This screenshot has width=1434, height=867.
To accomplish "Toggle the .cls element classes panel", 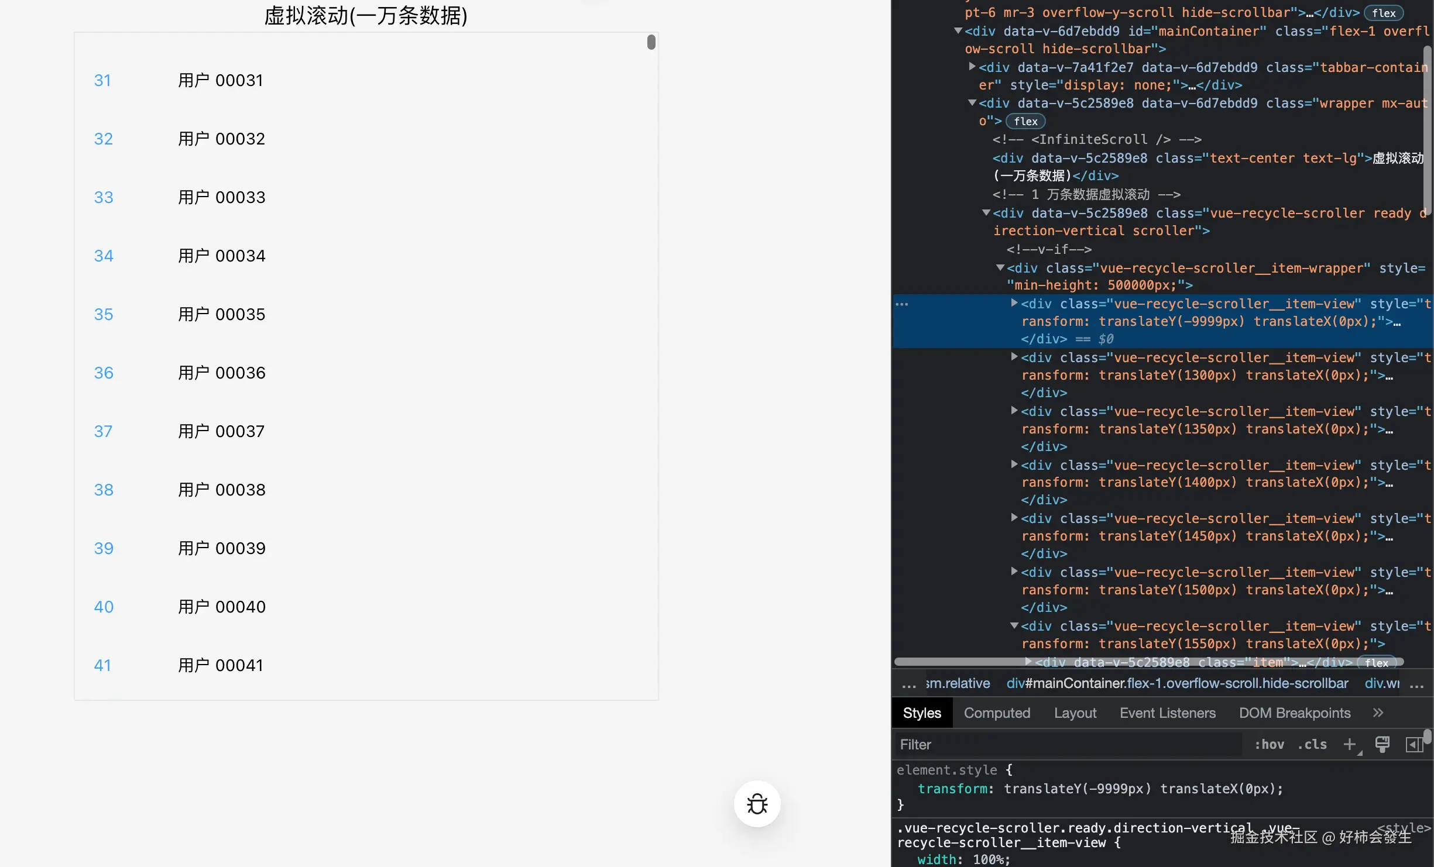I will point(1312,744).
